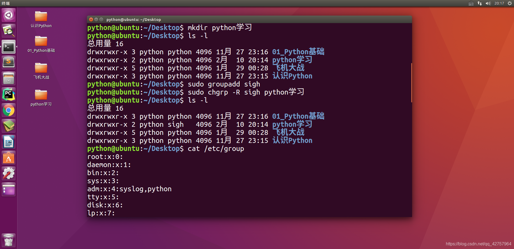Screen dimensions: 514x249
Task: Open Google Chrome from the launcher
Action: pyautogui.click(x=9, y=110)
